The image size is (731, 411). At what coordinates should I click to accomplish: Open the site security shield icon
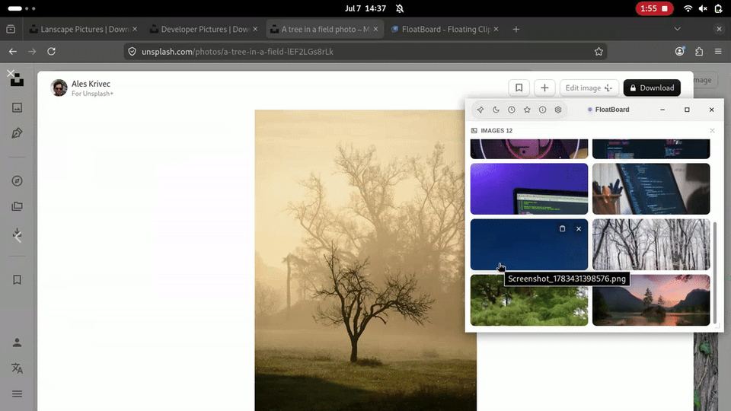(132, 52)
